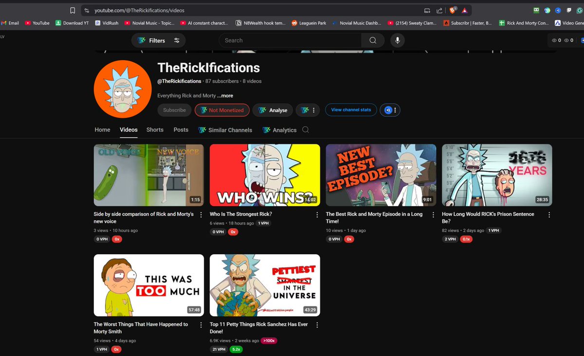
Task: Start voice search with microphone icon
Action: (x=398, y=40)
